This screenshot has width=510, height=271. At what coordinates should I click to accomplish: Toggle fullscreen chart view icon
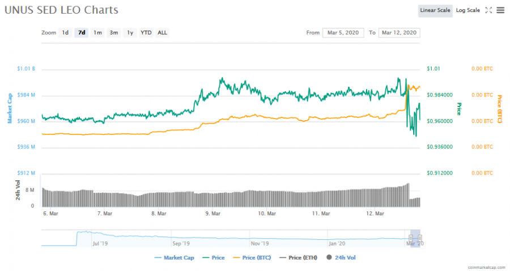(x=488, y=10)
